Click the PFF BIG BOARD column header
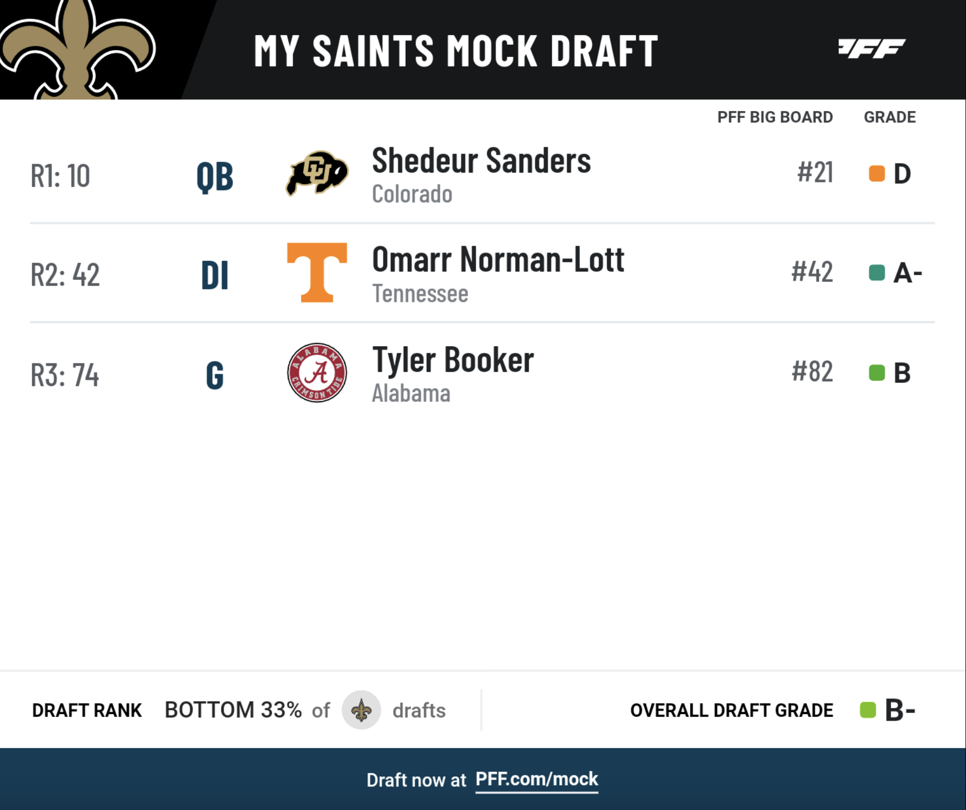The width and height of the screenshot is (966, 810). click(x=775, y=117)
